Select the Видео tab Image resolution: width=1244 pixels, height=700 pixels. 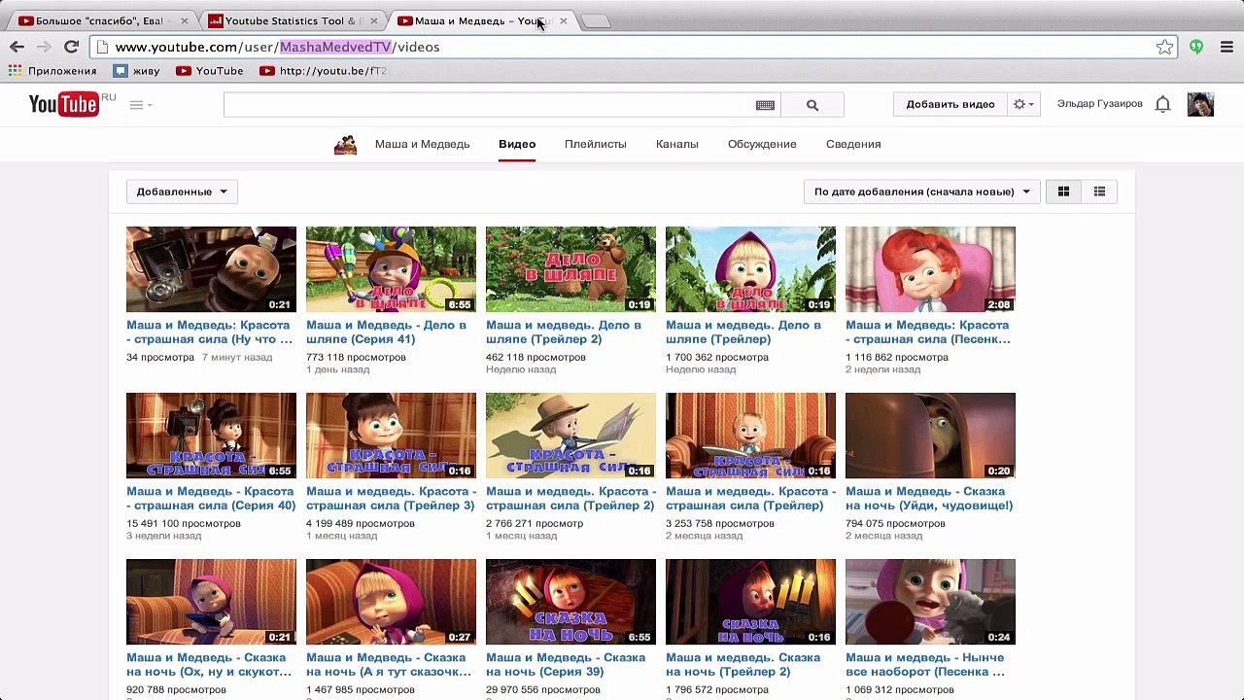[517, 144]
